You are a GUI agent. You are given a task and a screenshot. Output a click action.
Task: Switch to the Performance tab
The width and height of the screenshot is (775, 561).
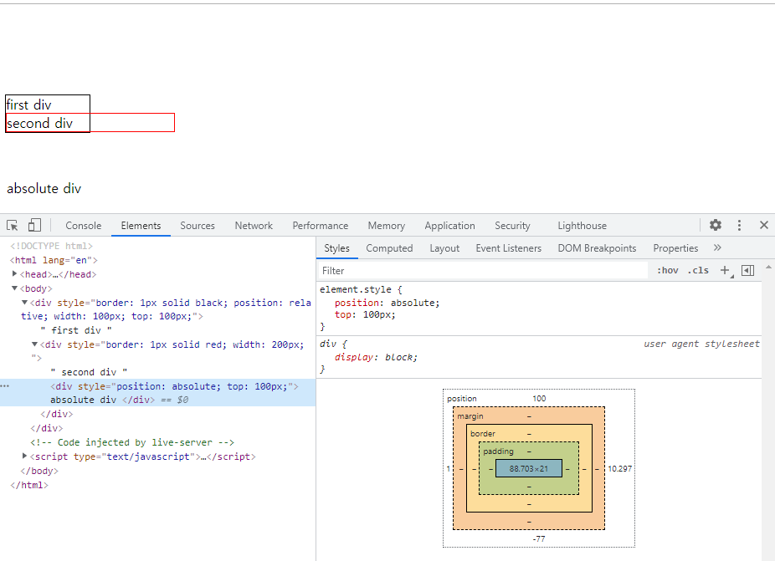coord(321,226)
